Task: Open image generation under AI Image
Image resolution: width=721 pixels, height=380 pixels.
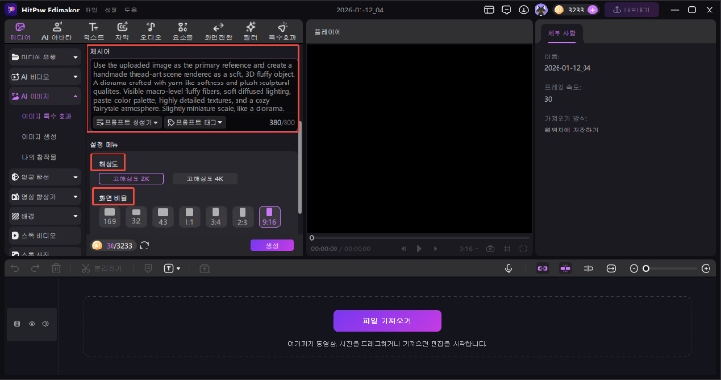Action: tap(39, 137)
